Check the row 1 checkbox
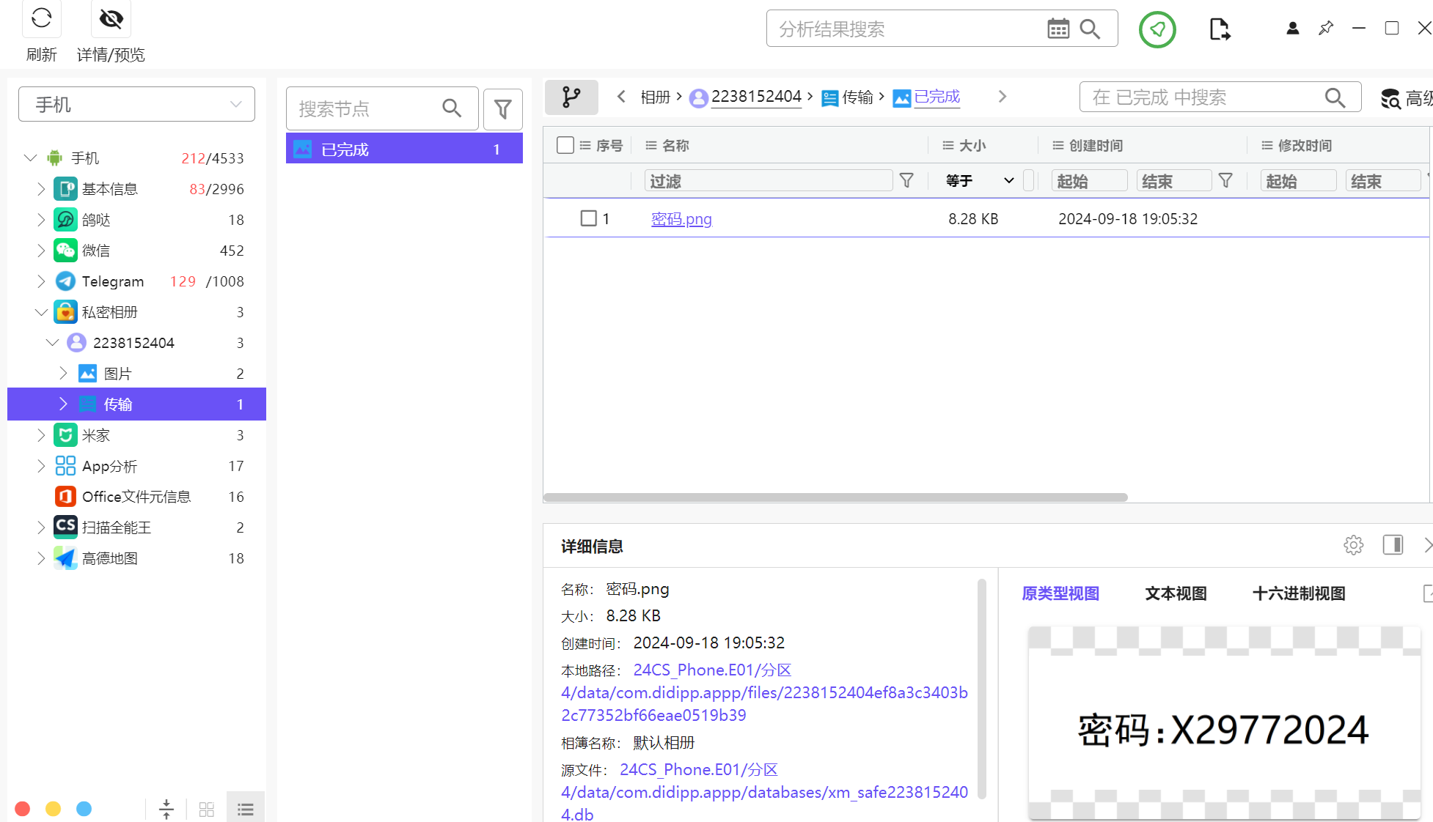1433x822 pixels. click(x=588, y=218)
